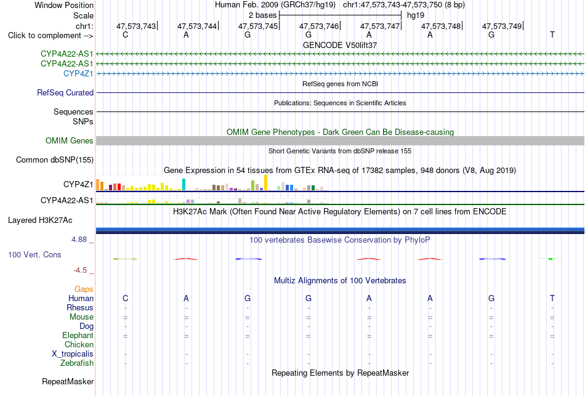Select the Mouse alignment row label
585x396 pixels.
point(81,317)
